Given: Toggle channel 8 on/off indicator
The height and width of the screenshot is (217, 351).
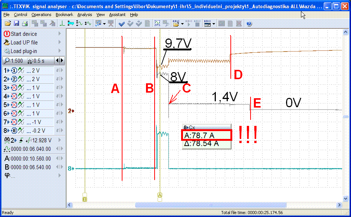Looking at the screenshot, I should [x=14, y=131].
